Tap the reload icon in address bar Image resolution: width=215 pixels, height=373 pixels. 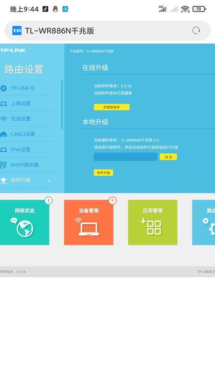pos(196,31)
